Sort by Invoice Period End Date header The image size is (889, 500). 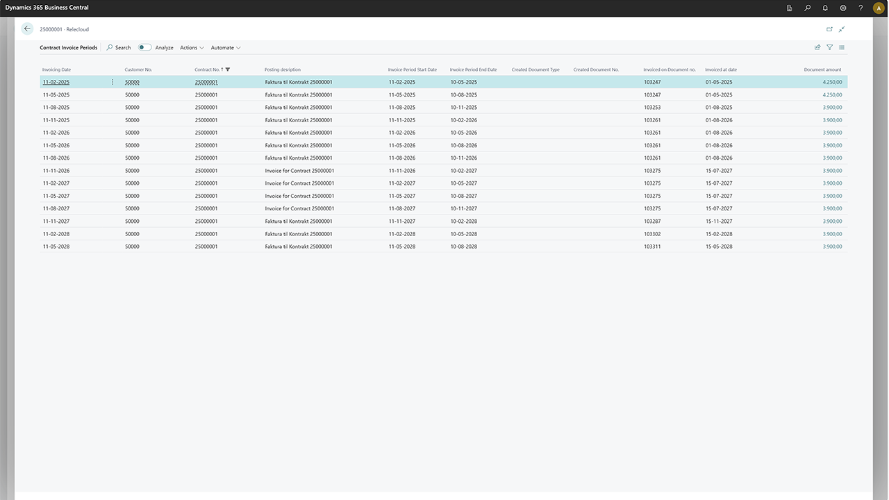[474, 69]
